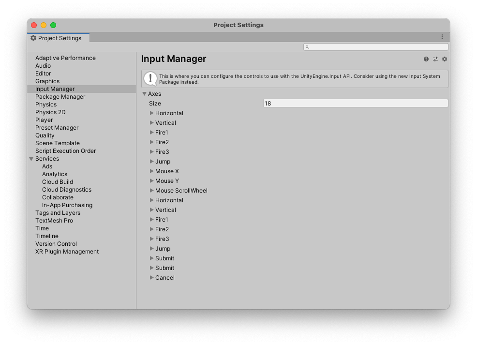
Task: Open TextMesh Pro settings
Action: (x=54, y=221)
